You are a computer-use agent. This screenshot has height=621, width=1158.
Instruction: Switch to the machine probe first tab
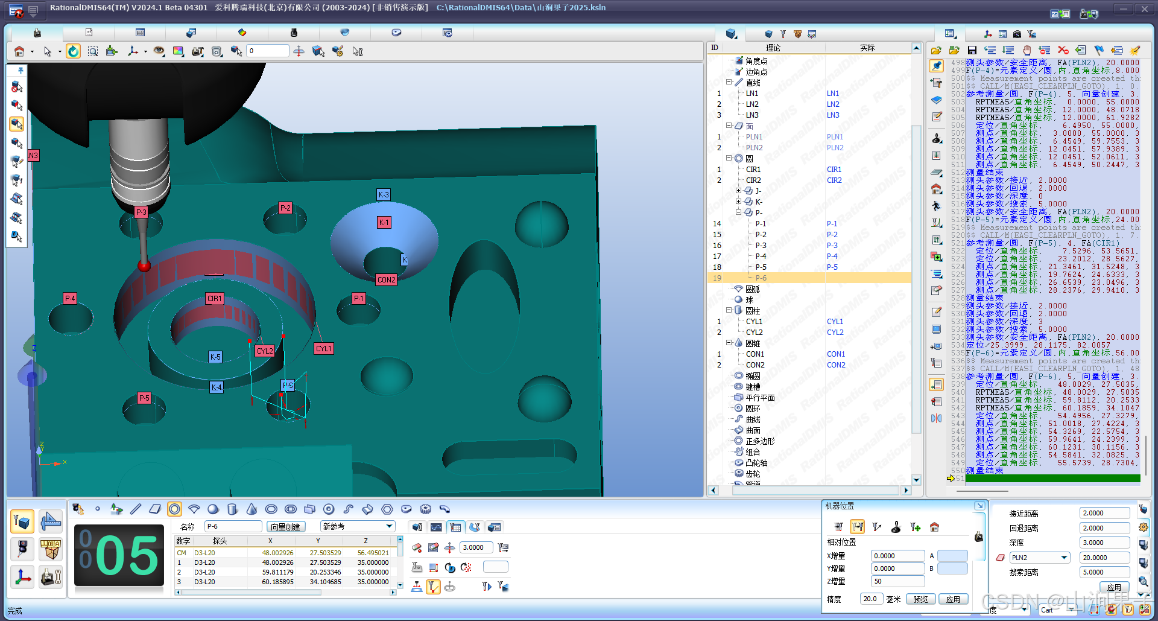pyautogui.click(x=37, y=33)
